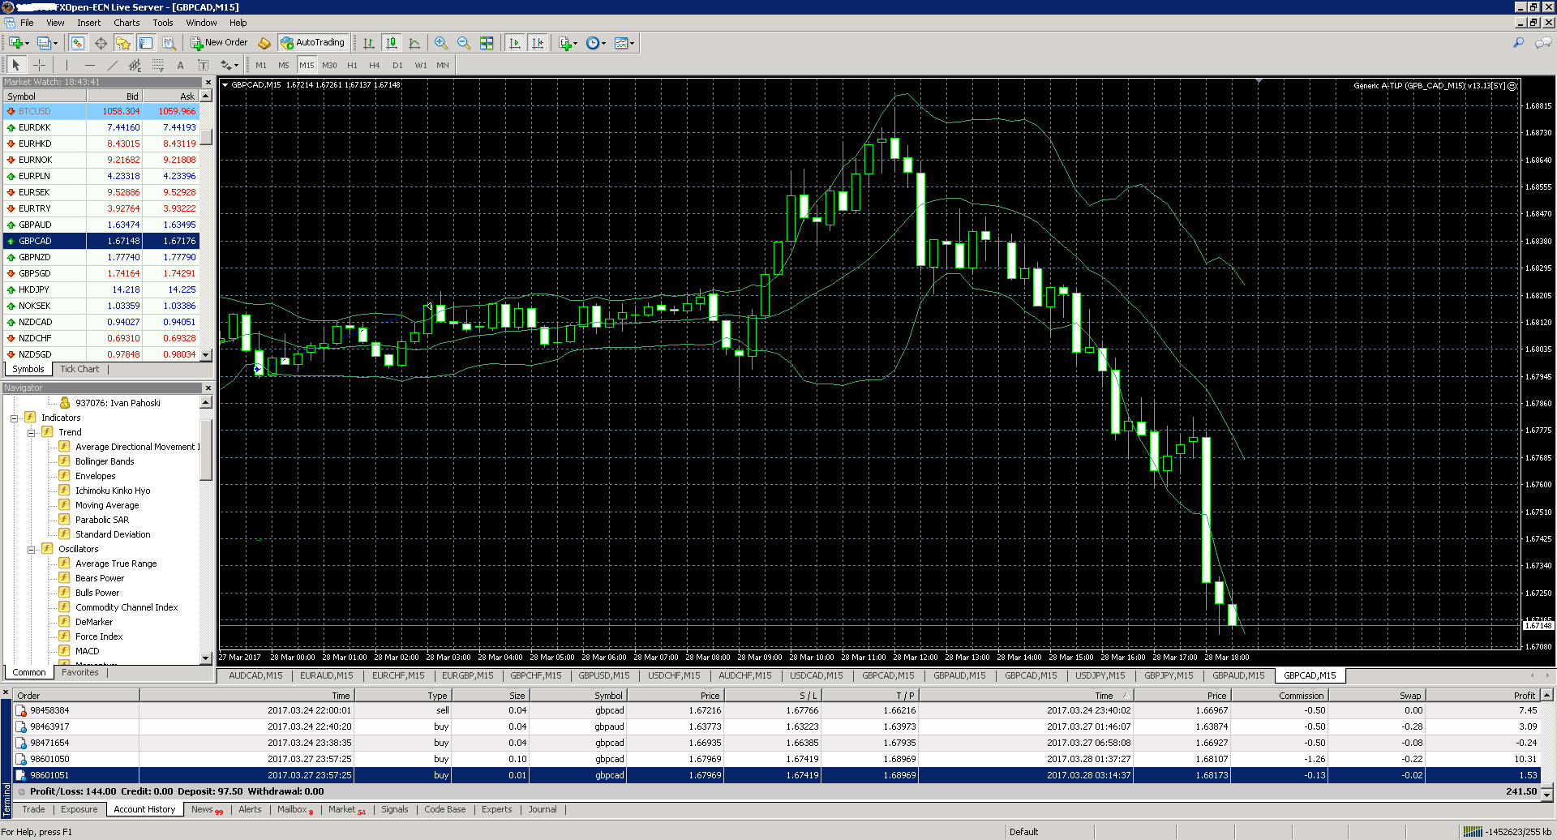Toggle the Data Window crosshair-circle icon
The width and height of the screenshot is (1557, 840).
[101, 43]
